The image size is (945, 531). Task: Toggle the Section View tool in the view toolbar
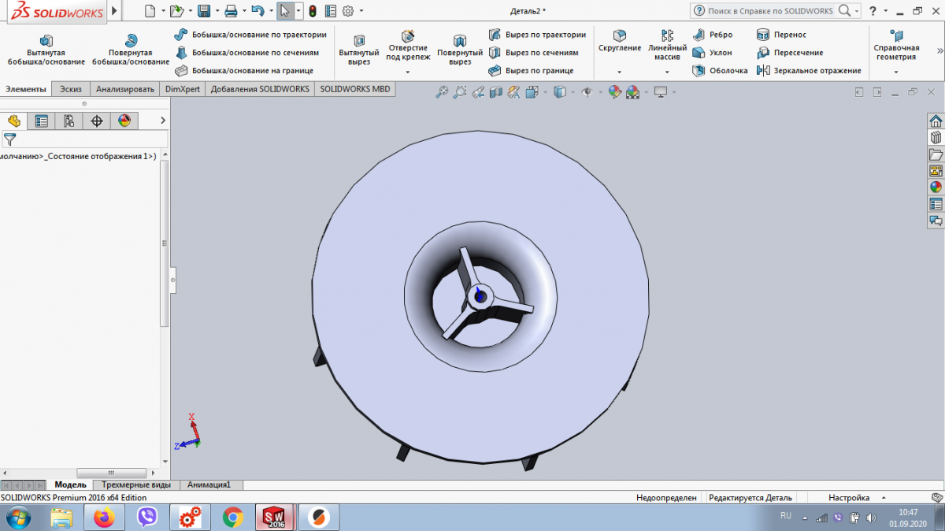[x=495, y=92]
